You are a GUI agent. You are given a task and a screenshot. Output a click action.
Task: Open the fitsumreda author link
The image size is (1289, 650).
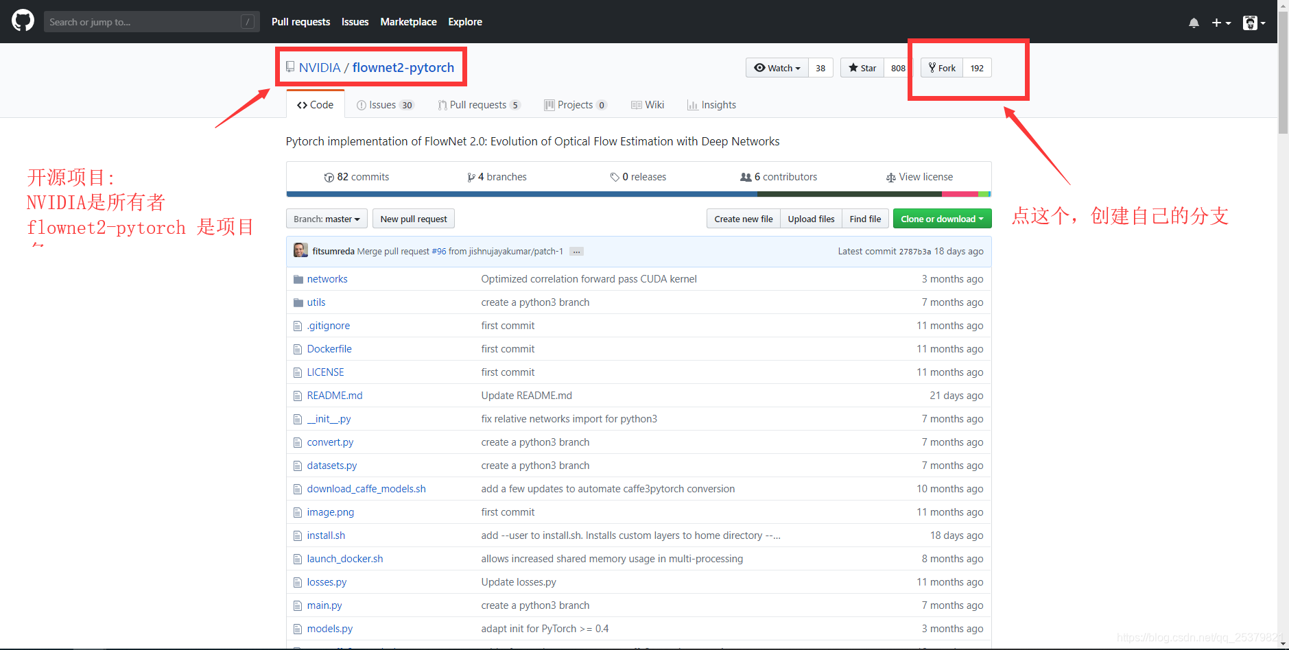click(333, 252)
